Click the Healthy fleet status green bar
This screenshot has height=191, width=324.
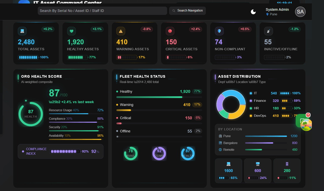(159, 97)
